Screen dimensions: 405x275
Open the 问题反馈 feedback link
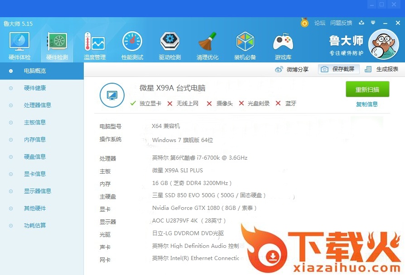click(341, 23)
